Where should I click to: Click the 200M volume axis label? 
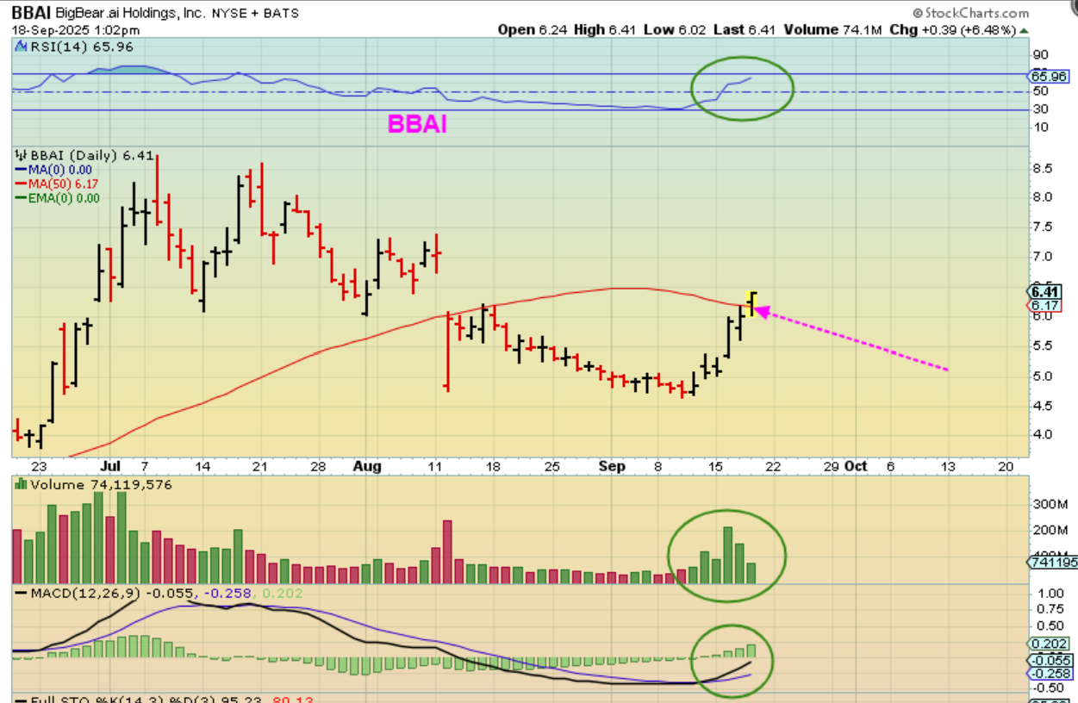pyautogui.click(x=1050, y=529)
